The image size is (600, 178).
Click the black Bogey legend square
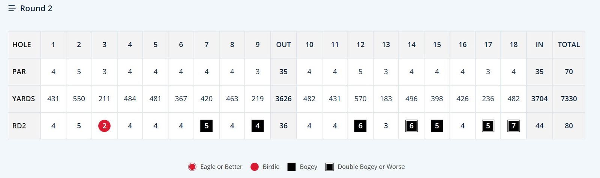click(x=291, y=167)
